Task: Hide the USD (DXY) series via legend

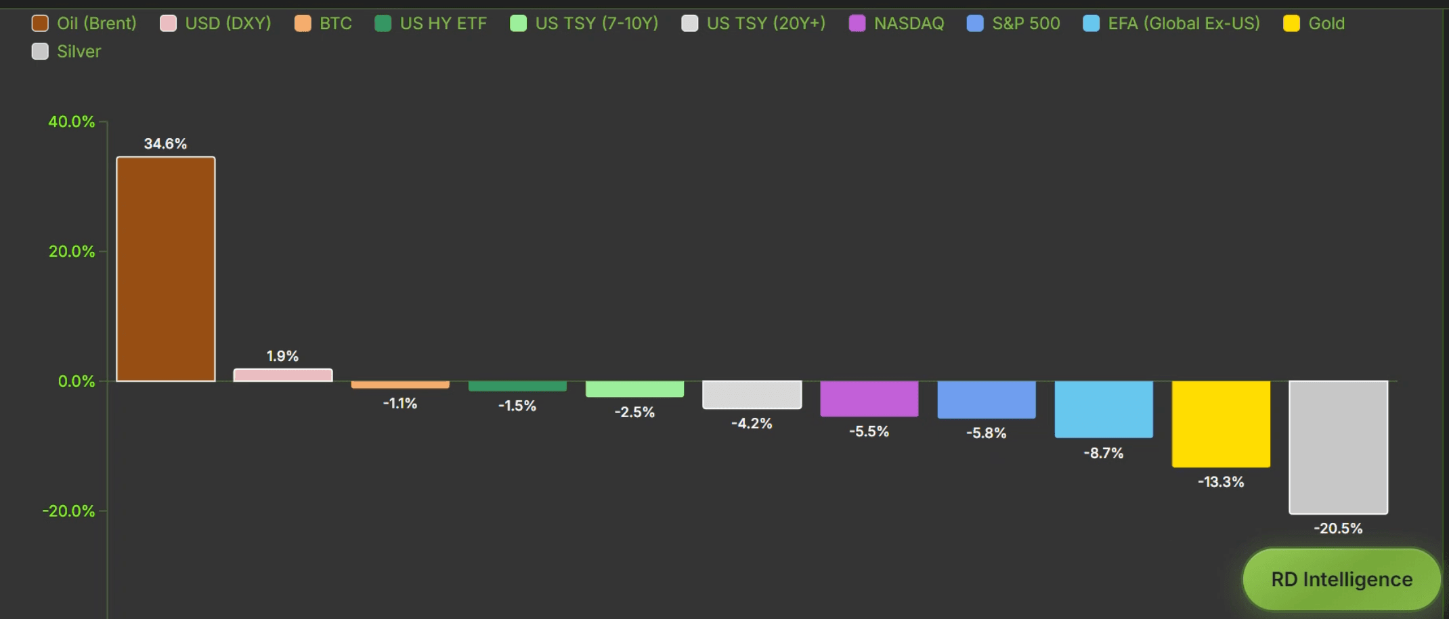Action: tap(215, 24)
